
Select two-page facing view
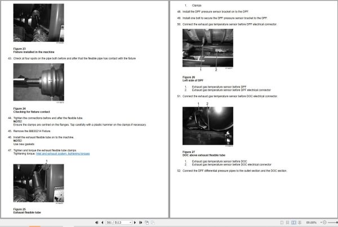pyautogui.click(x=293, y=222)
